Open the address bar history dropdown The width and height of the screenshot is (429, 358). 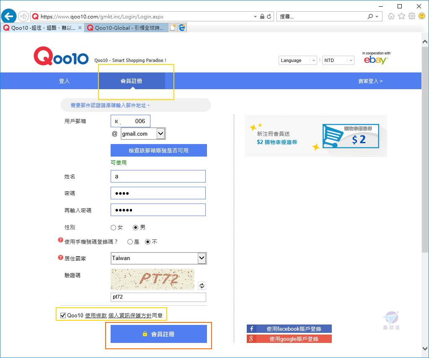coord(255,16)
